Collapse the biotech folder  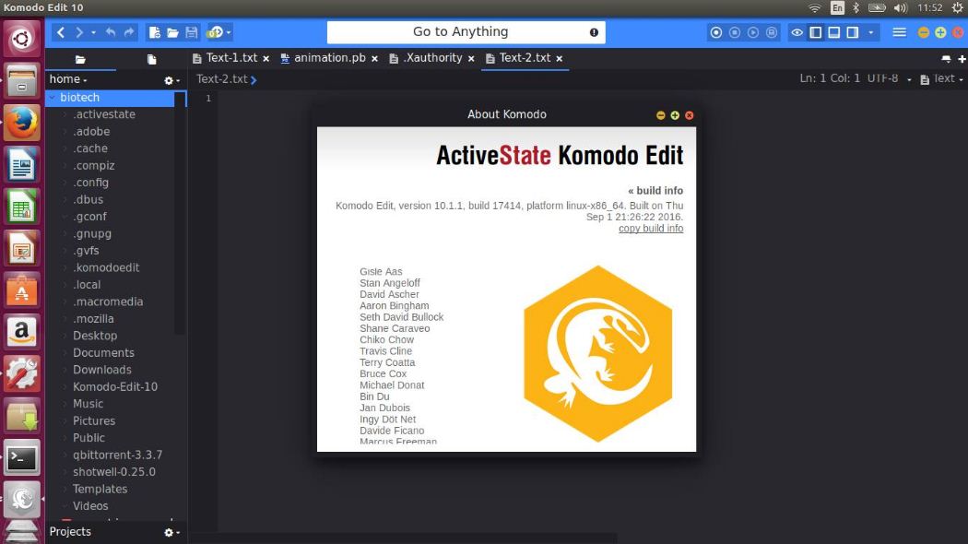tap(53, 98)
